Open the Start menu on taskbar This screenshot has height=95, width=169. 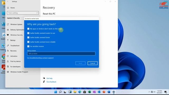[56, 92]
